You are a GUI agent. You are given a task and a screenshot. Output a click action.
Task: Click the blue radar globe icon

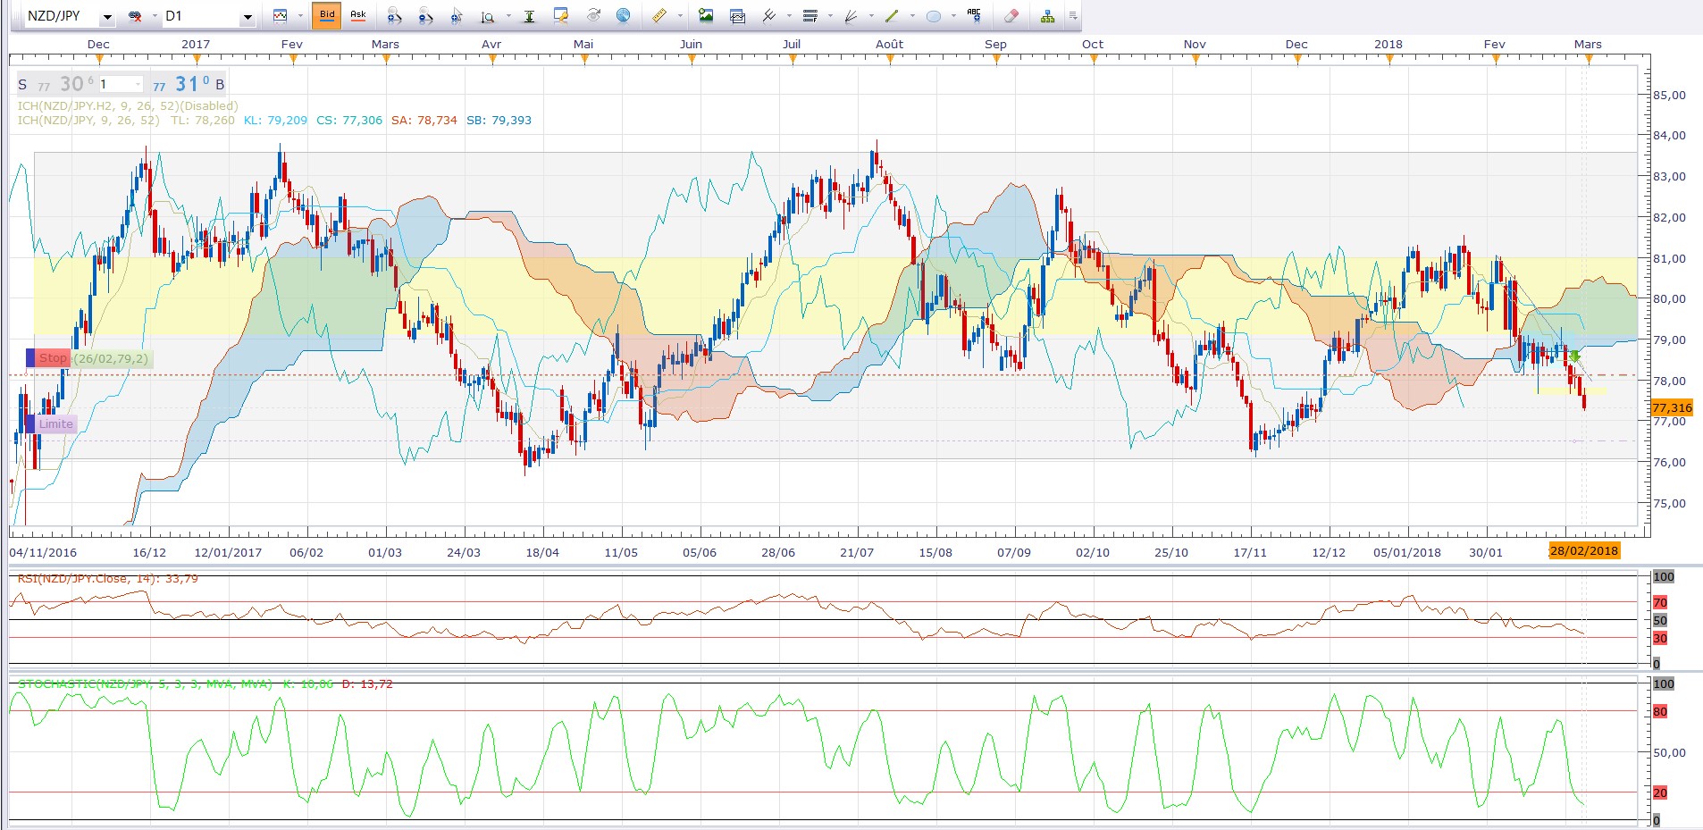click(x=624, y=16)
